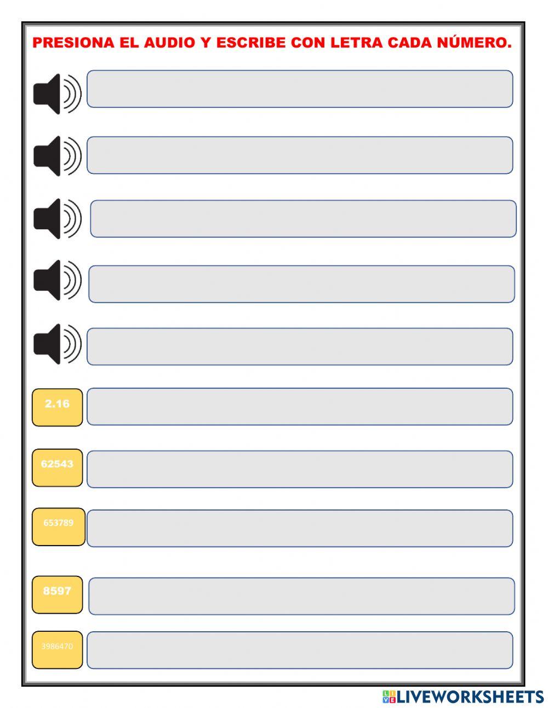Open the LIVEWORKSHEETS link text
This screenshot has height=708, width=548.
pos(470,697)
